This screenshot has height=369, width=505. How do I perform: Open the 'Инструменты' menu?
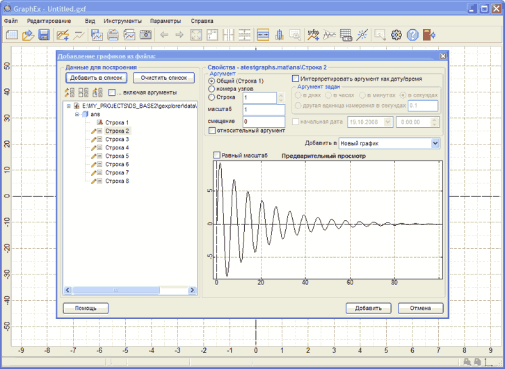click(x=122, y=21)
